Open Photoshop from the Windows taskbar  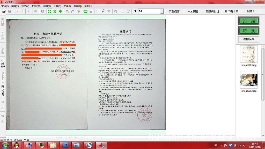coord(65,145)
